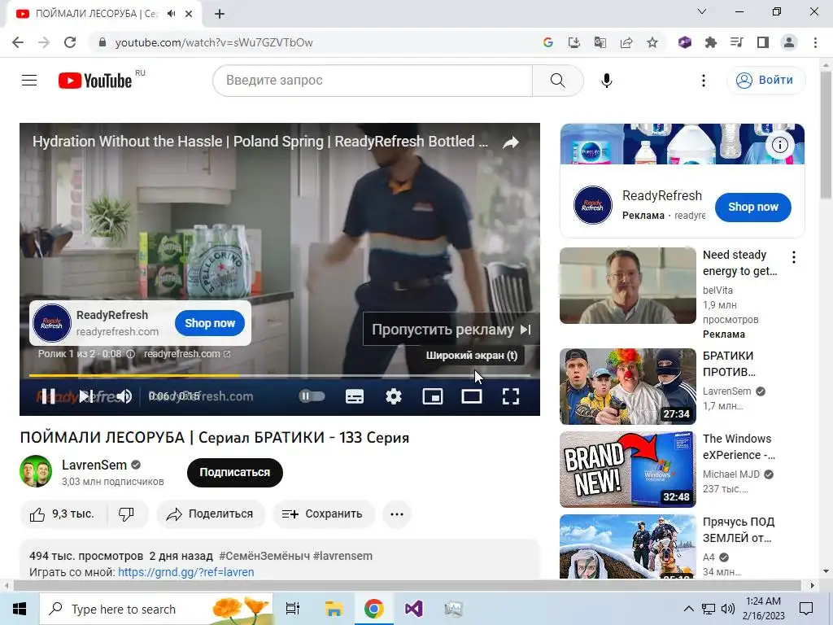Toggle the autoplay switch in player
The height and width of the screenshot is (625, 833).
point(312,396)
